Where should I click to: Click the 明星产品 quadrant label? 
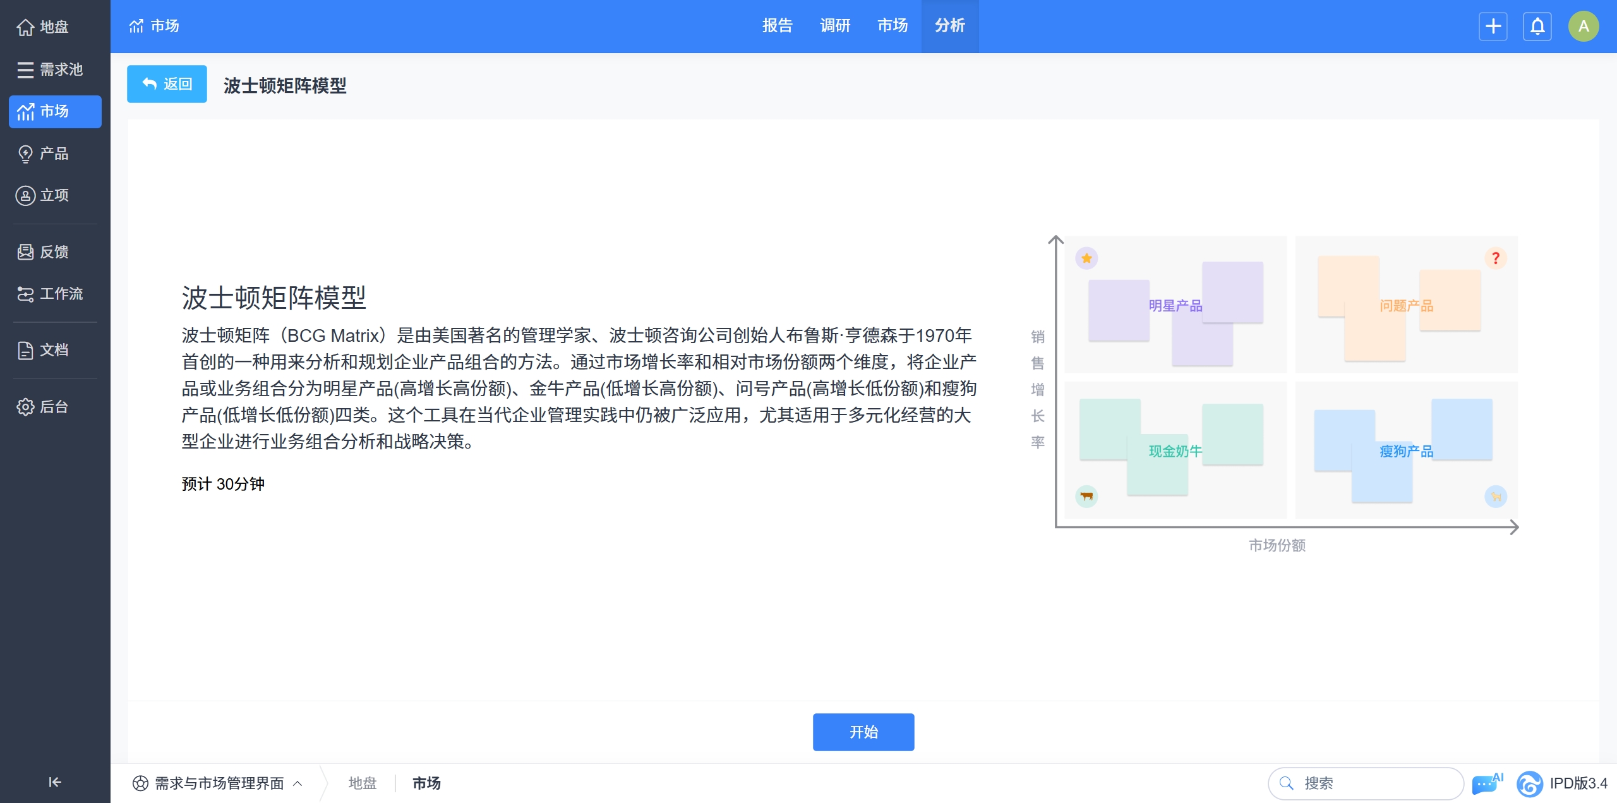(1175, 306)
